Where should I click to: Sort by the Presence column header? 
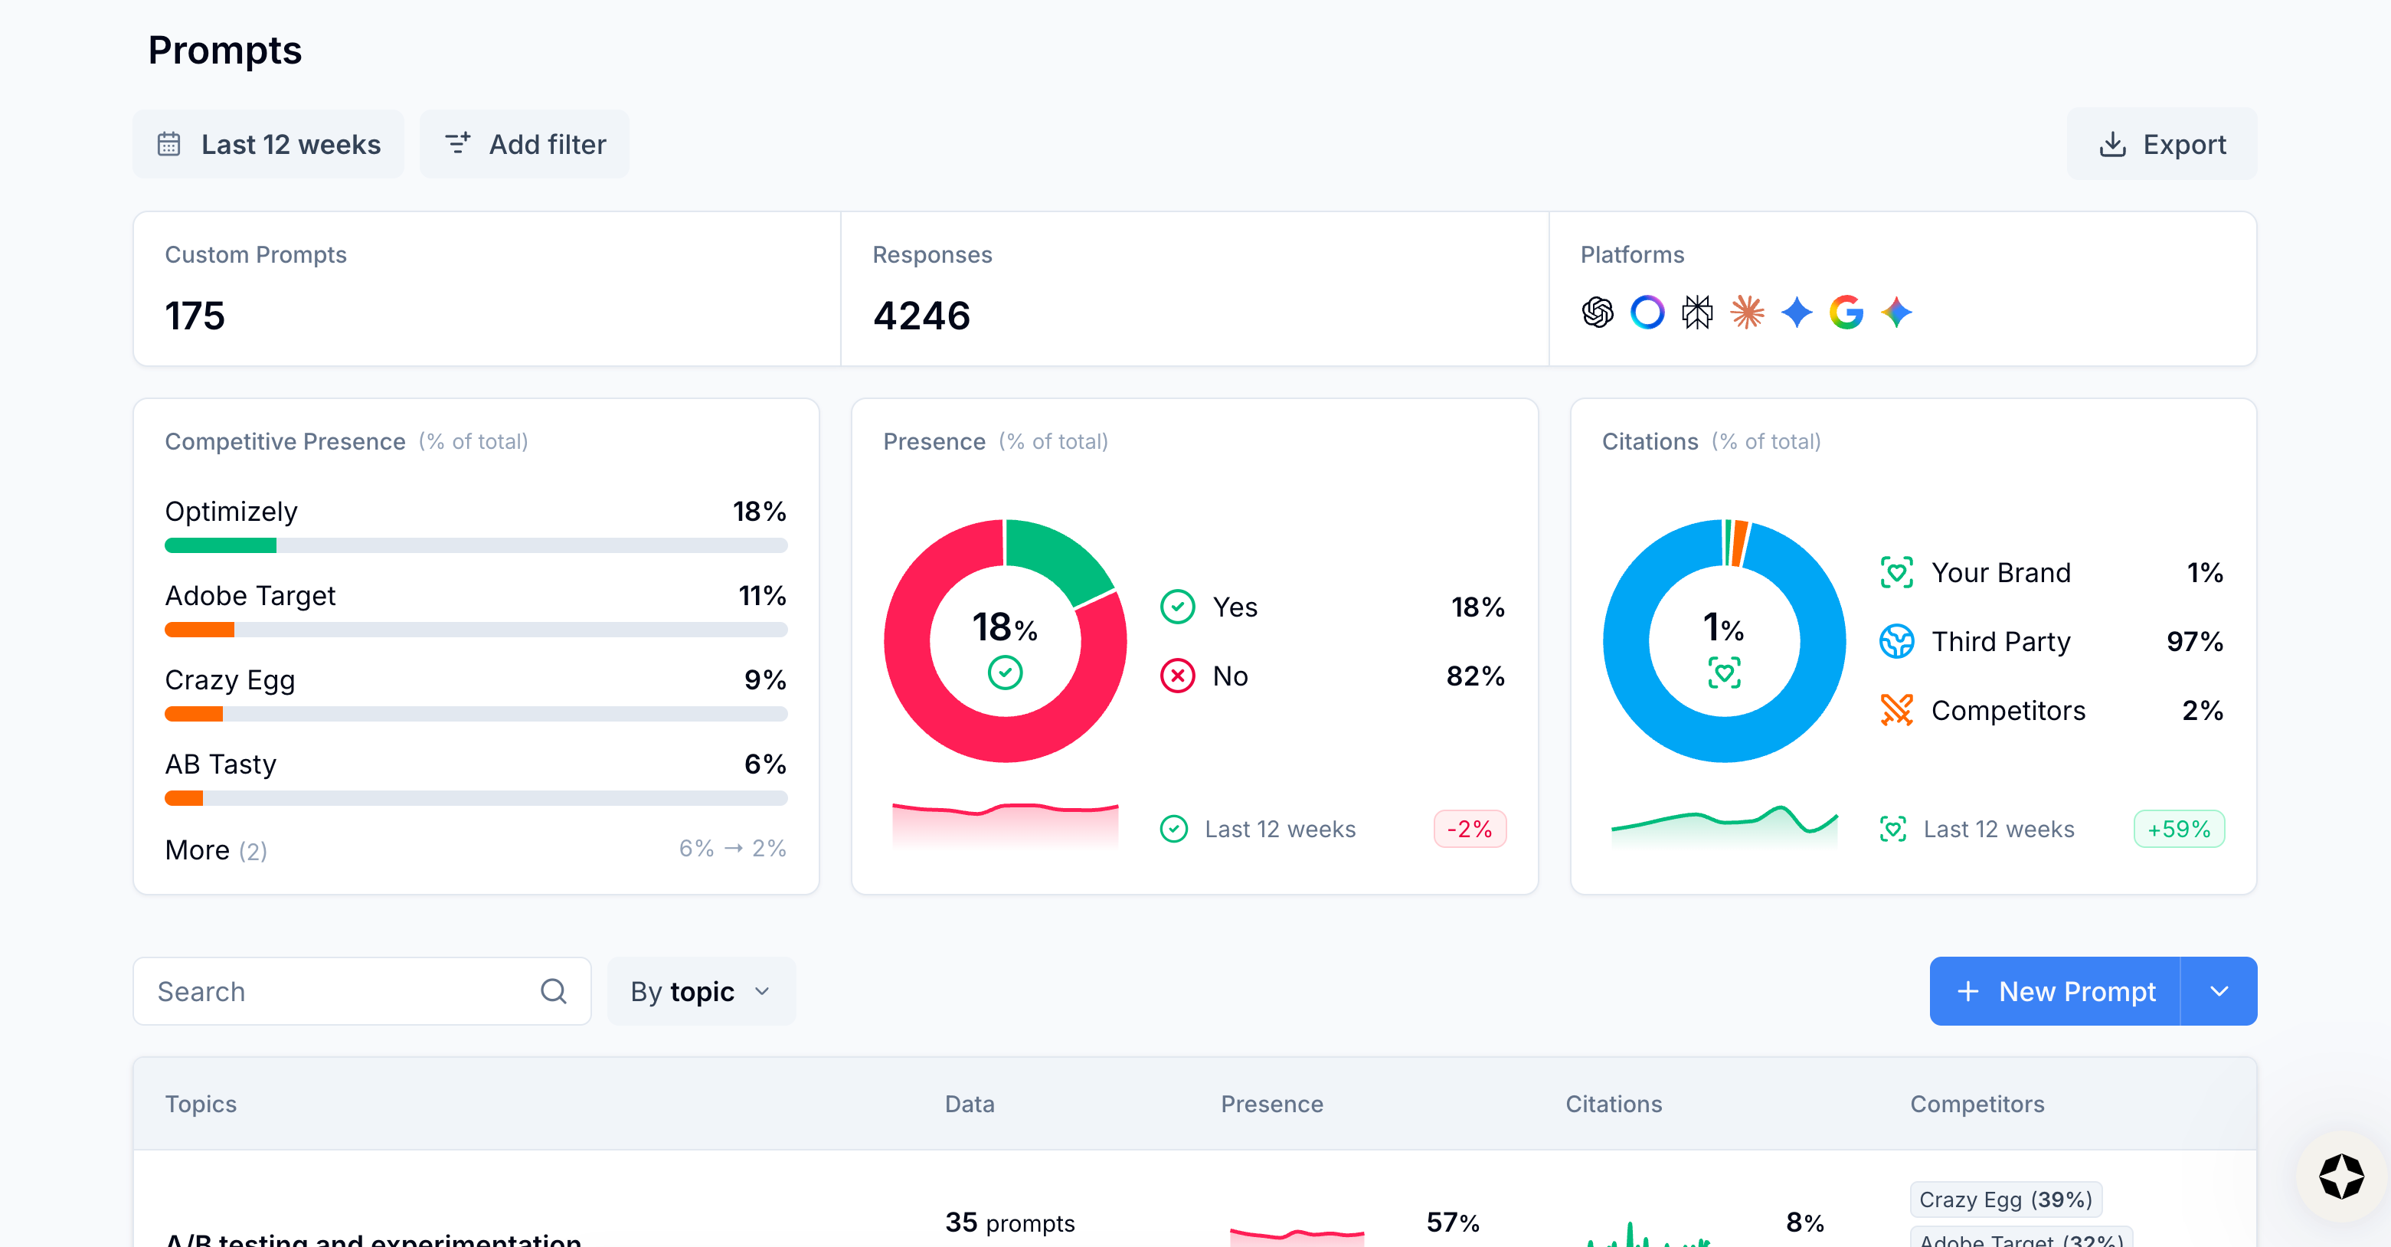click(1271, 1103)
